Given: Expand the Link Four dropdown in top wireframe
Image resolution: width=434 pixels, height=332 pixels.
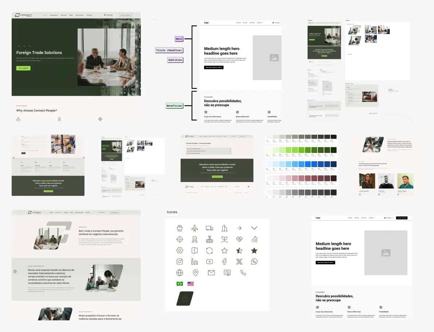Looking at the screenshot, I should 260,23.
